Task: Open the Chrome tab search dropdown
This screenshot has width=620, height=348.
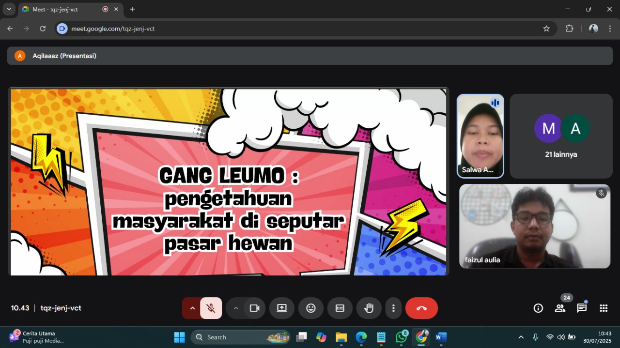Action: pos(9,9)
